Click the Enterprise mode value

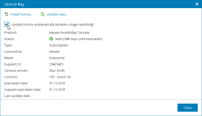click(x=57, y=58)
